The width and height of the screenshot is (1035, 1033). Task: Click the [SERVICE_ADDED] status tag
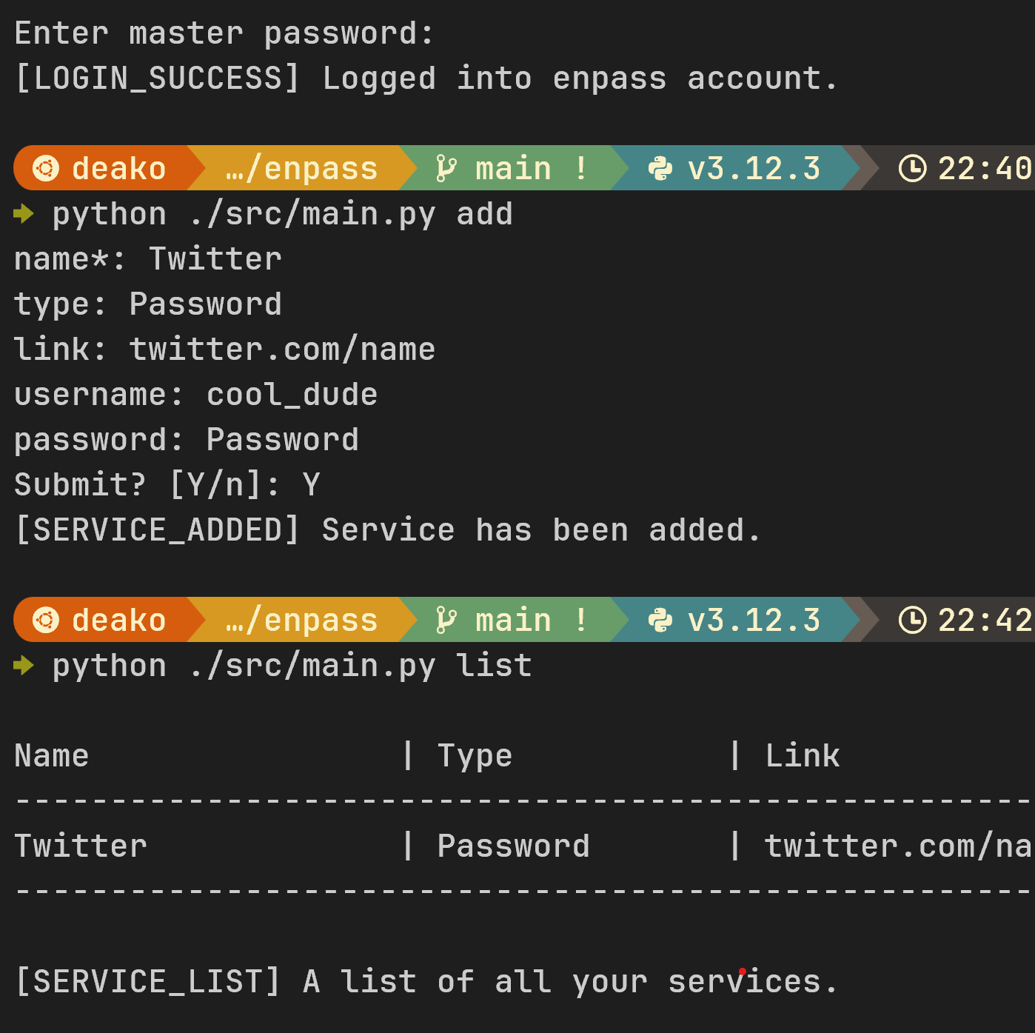coord(157,530)
